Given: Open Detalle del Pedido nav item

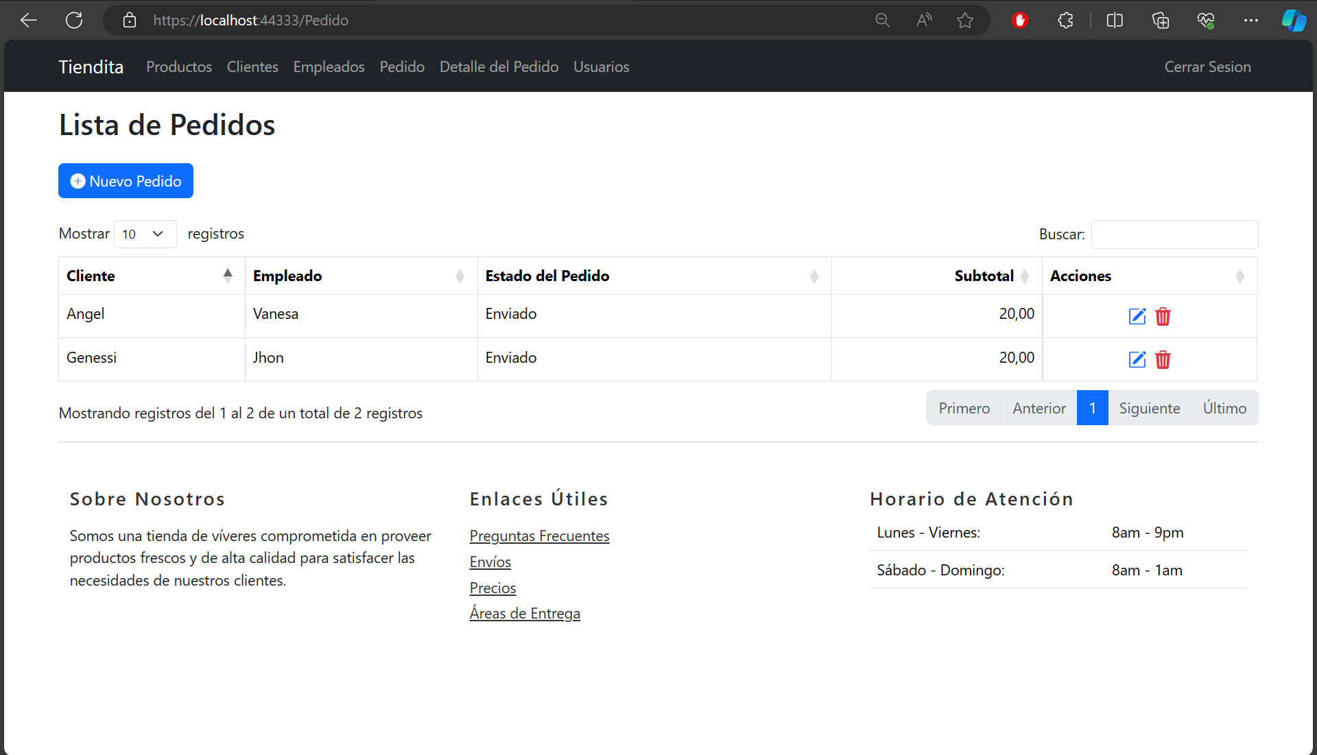Looking at the screenshot, I should [x=499, y=67].
